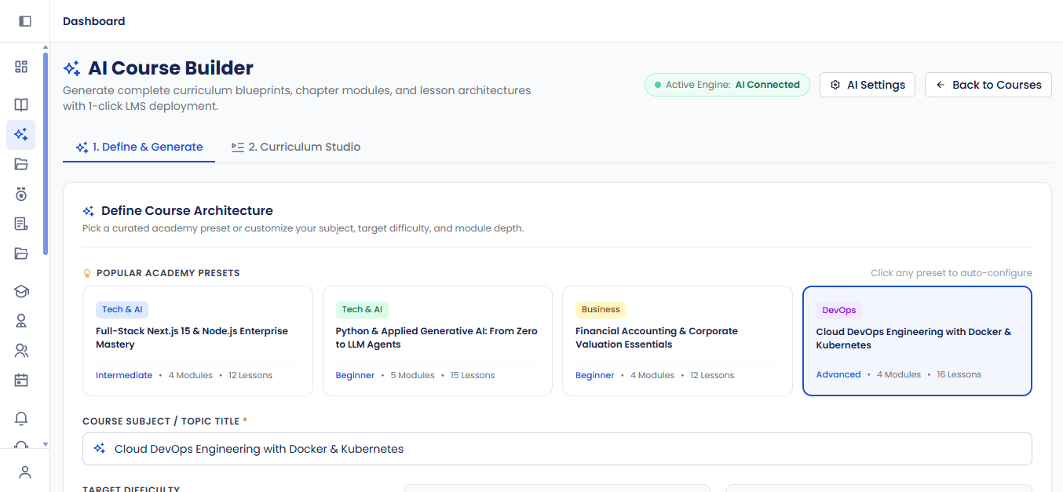Image resolution: width=1063 pixels, height=492 pixels.
Task: Open the single-person icon above the two-person group icon
Action: 21,321
